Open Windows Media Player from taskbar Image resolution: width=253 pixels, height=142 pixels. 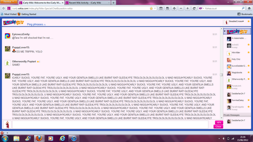51,138
